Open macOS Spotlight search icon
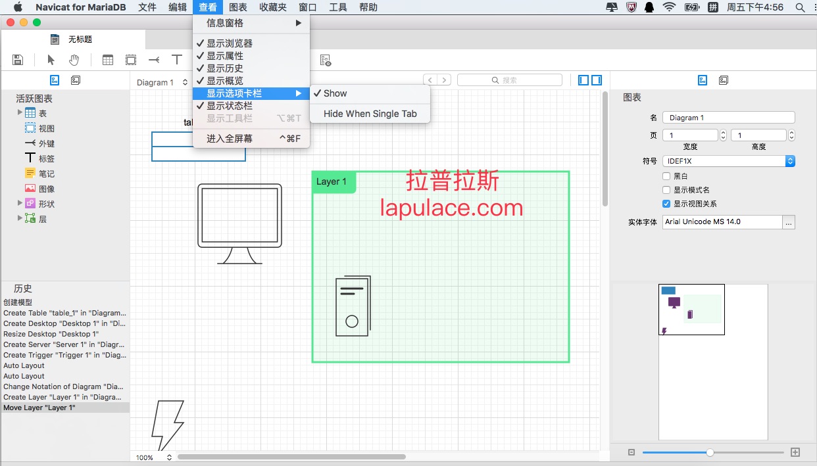The height and width of the screenshot is (466, 817). click(800, 7)
